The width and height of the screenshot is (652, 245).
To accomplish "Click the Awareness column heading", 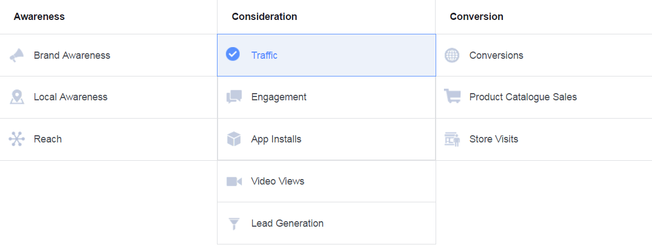I will point(39,17).
